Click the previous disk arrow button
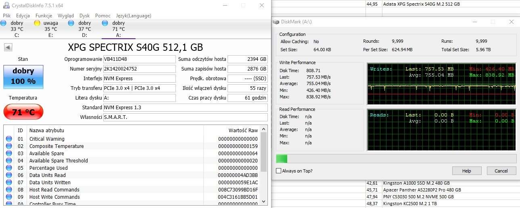 tap(8, 47)
